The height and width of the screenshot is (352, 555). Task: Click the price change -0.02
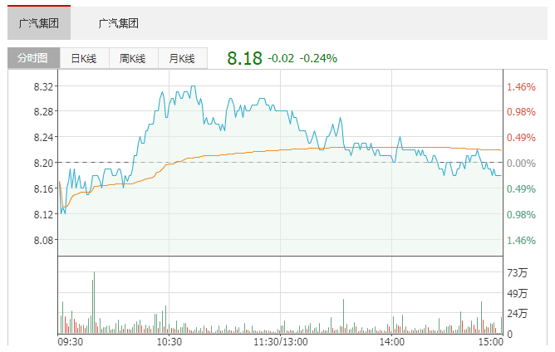tap(281, 58)
